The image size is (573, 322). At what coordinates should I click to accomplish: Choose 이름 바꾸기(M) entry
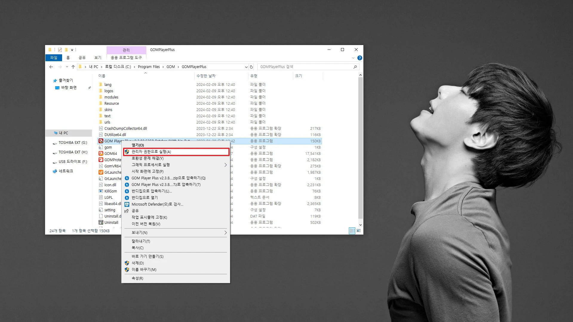[x=176, y=269]
